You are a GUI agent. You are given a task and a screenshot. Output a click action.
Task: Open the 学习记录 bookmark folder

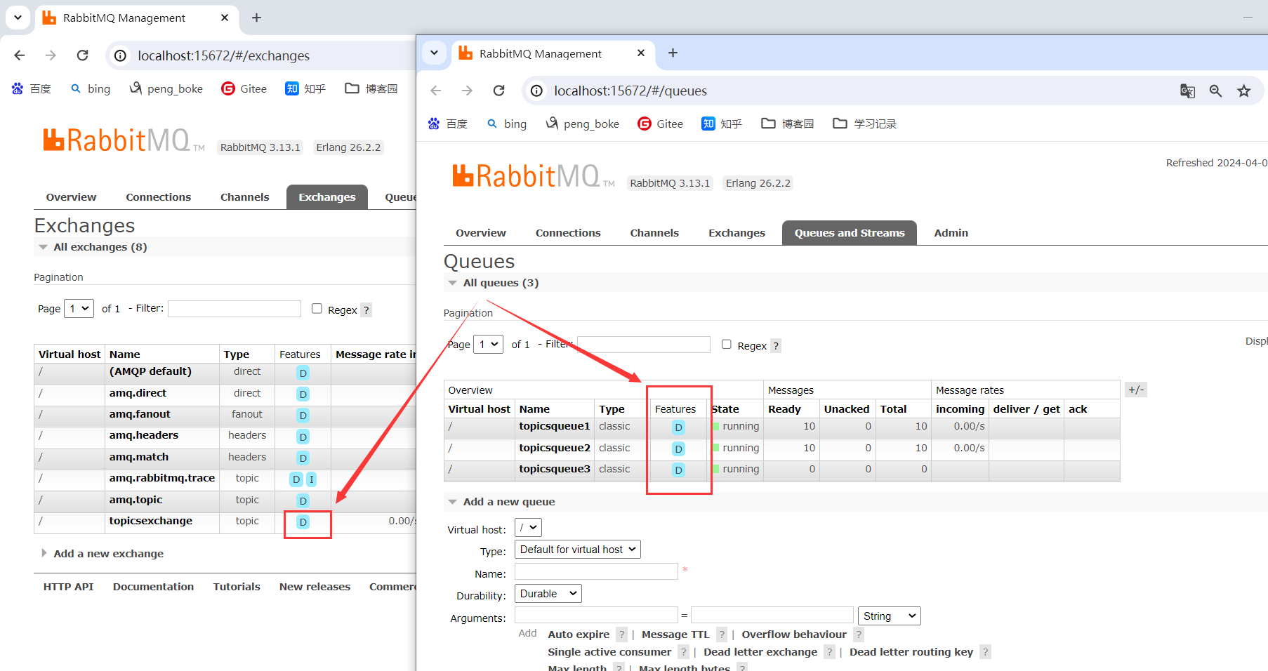click(864, 124)
